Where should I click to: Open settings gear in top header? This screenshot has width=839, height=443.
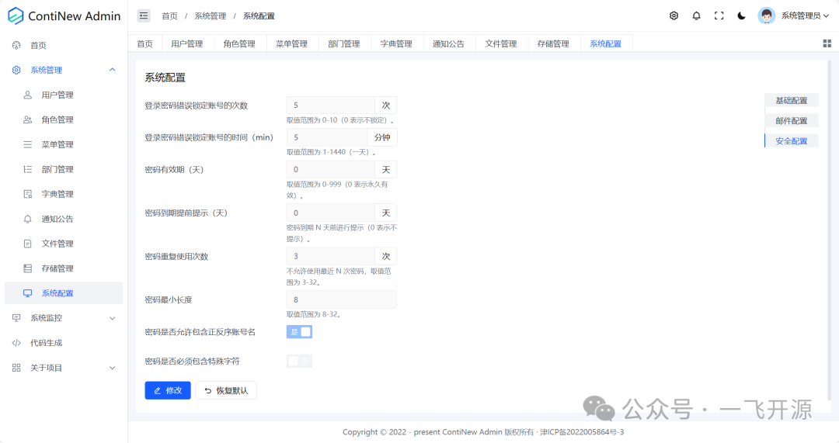[x=674, y=16]
